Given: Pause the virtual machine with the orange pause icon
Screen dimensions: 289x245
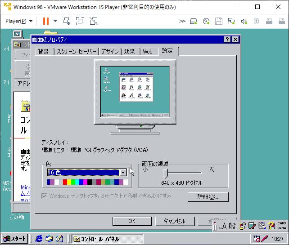Looking at the screenshot, I should pos(46,21).
